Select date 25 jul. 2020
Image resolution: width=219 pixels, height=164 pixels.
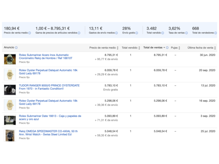click(208, 131)
